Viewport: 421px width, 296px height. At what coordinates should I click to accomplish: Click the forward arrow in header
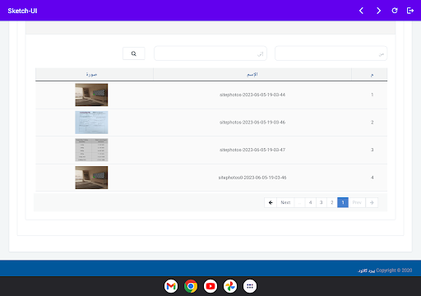pos(378,11)
